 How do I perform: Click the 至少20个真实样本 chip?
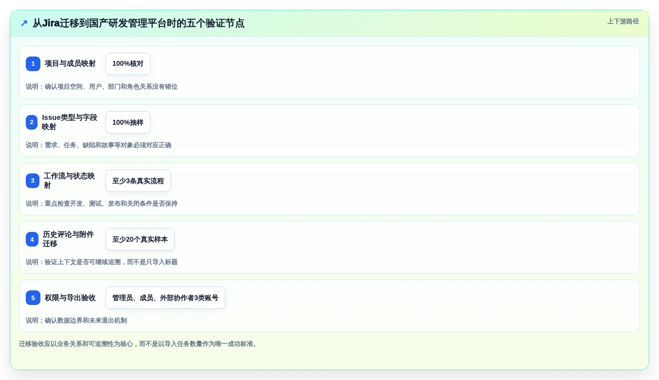tap(140, 239)
